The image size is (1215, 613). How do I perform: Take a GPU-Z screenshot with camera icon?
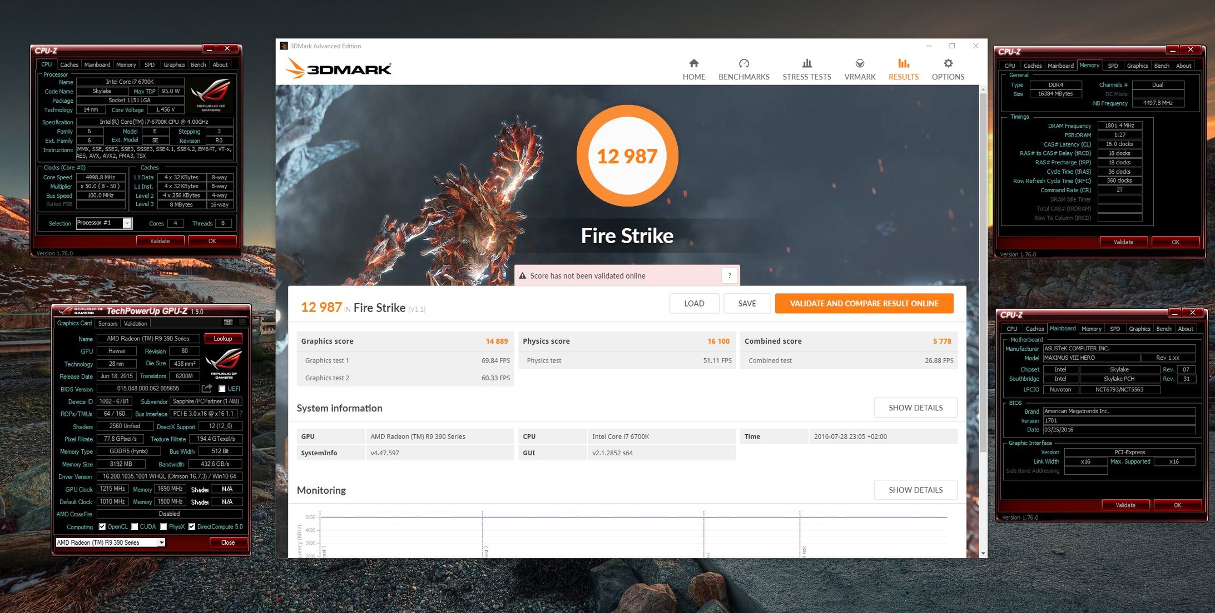(228, 323)
